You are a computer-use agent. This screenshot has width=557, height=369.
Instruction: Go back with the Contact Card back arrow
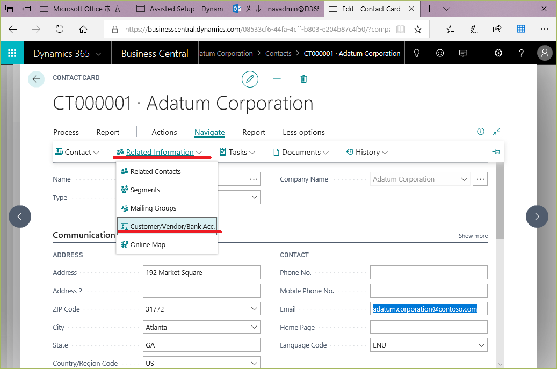click(x=36, y=79)
